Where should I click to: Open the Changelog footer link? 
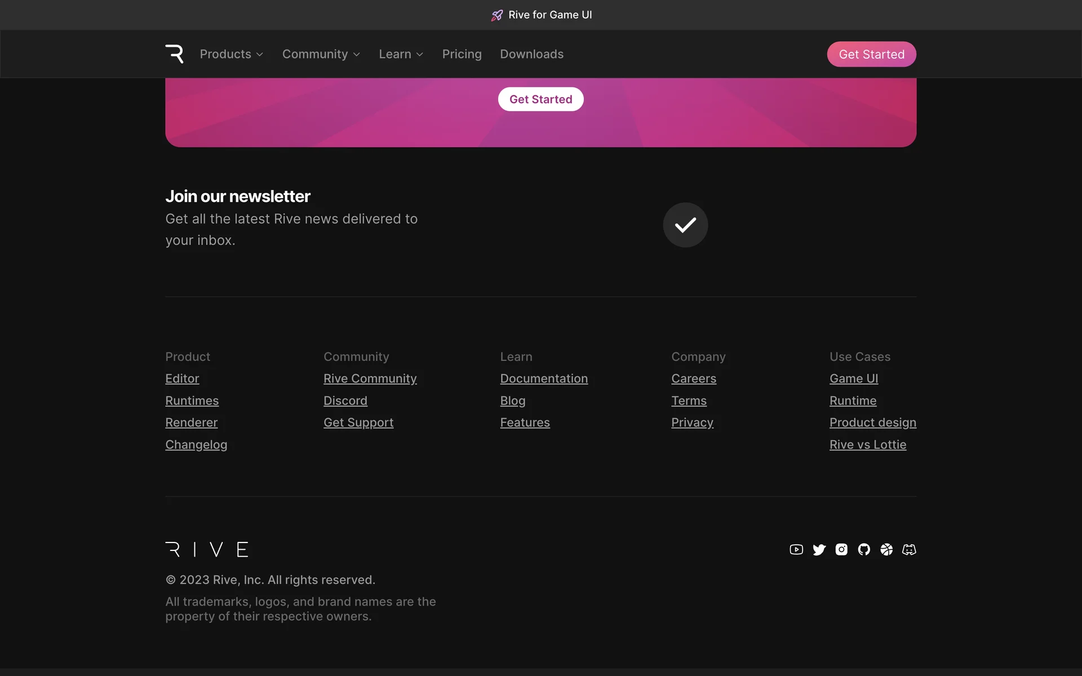pyautogui.click(x=196, y=444)
